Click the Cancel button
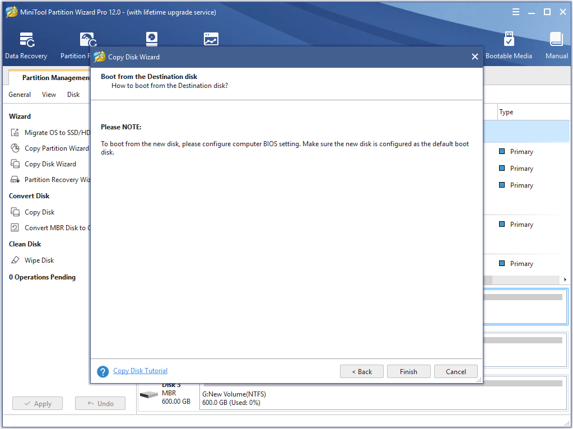This screenshot has height=429, width=573. (456, 371)
